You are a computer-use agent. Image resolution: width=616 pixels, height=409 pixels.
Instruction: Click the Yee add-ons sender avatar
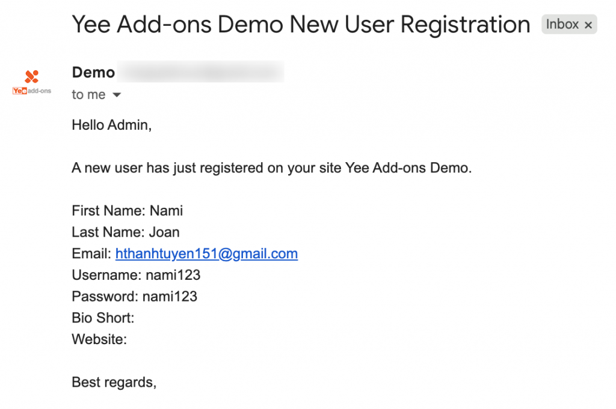pyautogui.click(x=32, y=82)
